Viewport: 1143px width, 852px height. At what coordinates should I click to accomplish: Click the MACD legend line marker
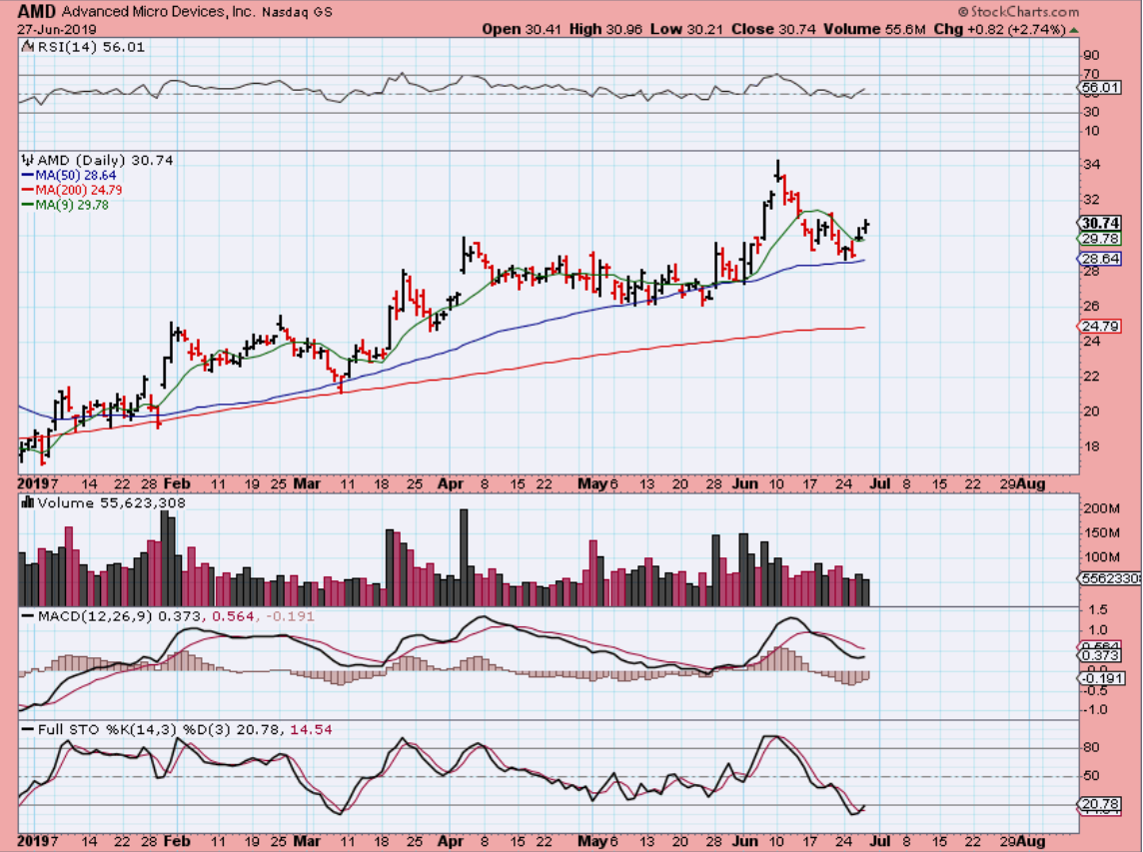click(x=28, y=616)
